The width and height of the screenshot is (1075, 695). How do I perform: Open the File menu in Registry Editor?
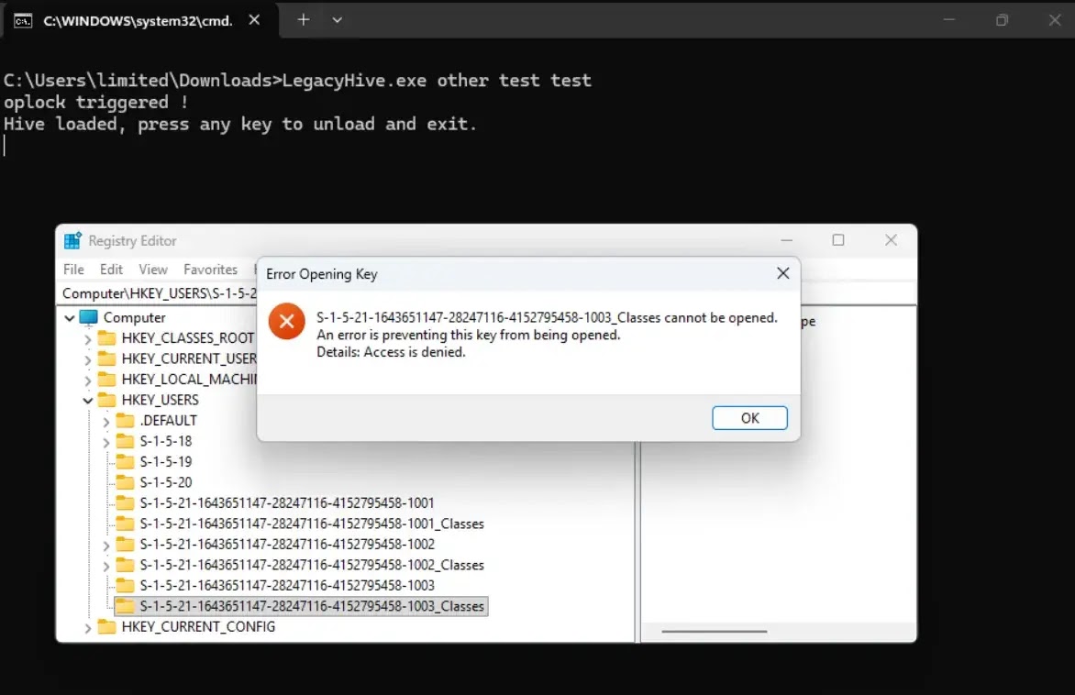(73, 270)
